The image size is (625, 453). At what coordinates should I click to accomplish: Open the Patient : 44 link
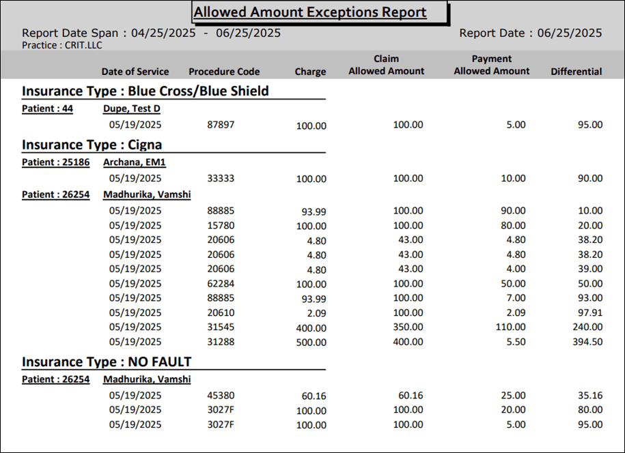(x=47, y=108)
